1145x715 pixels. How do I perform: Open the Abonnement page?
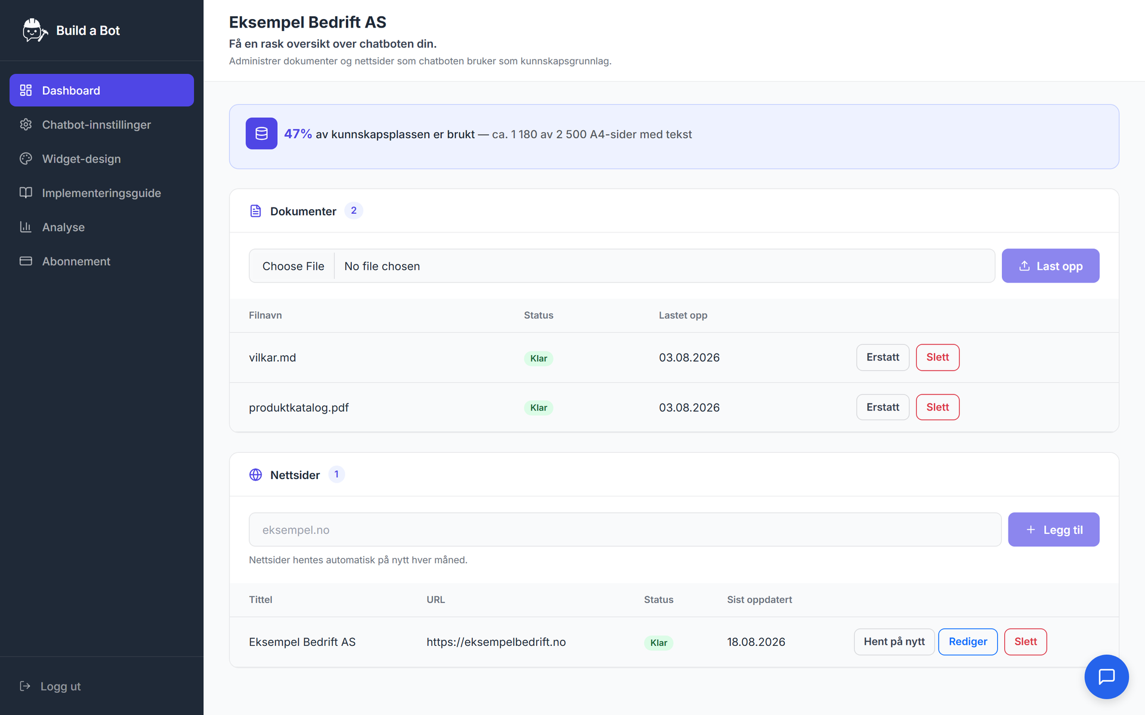(101, 261)
